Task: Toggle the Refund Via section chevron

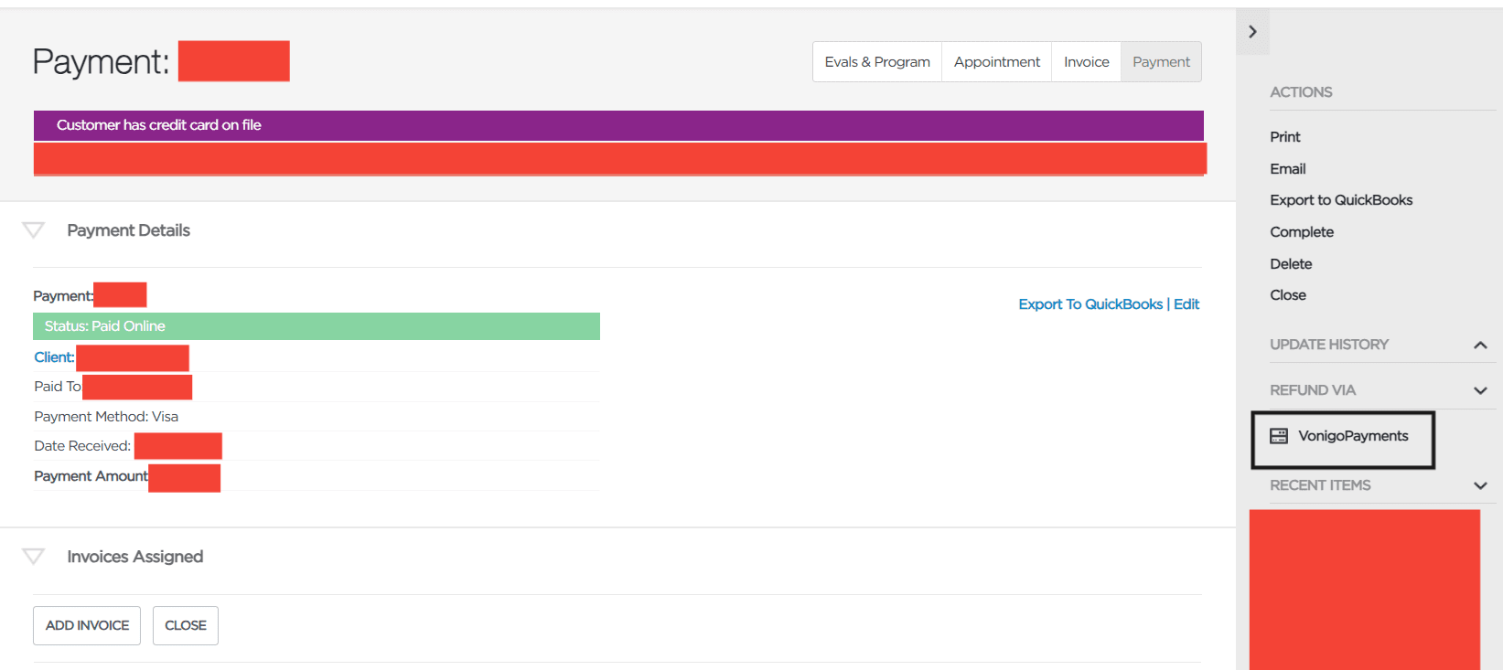Action: 1480,390
